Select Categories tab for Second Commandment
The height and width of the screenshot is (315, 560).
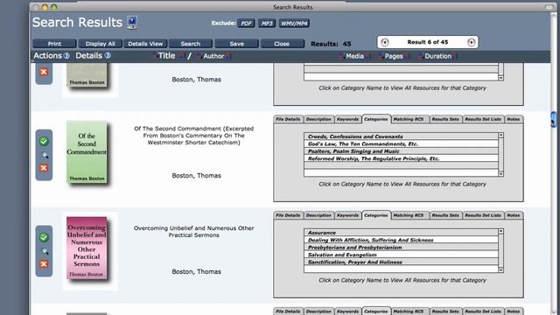[x=376, y=119]
